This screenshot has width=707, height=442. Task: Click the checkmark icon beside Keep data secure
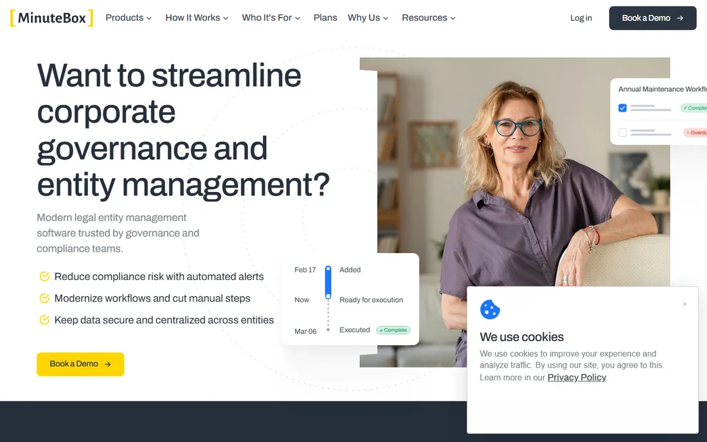44,320
